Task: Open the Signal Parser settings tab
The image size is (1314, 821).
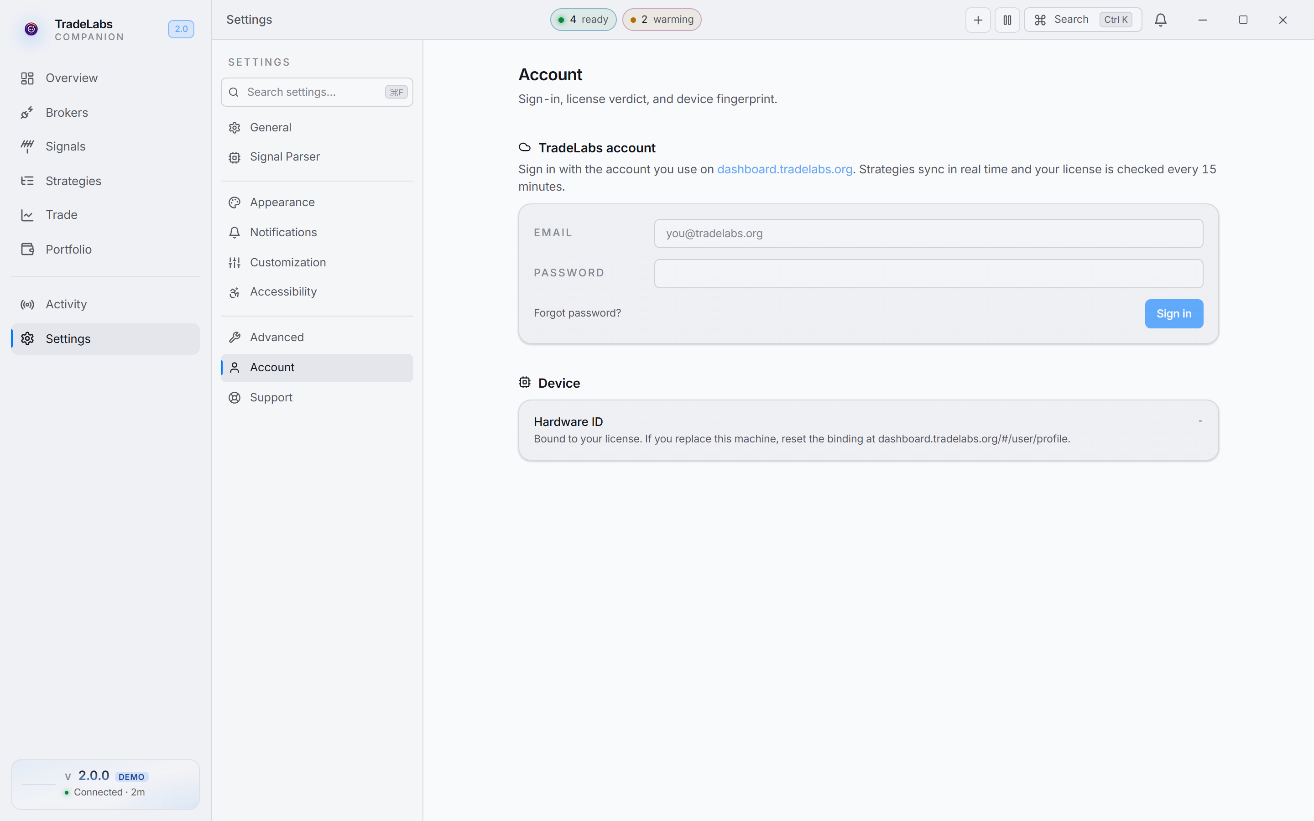Action: click(317, 157)
